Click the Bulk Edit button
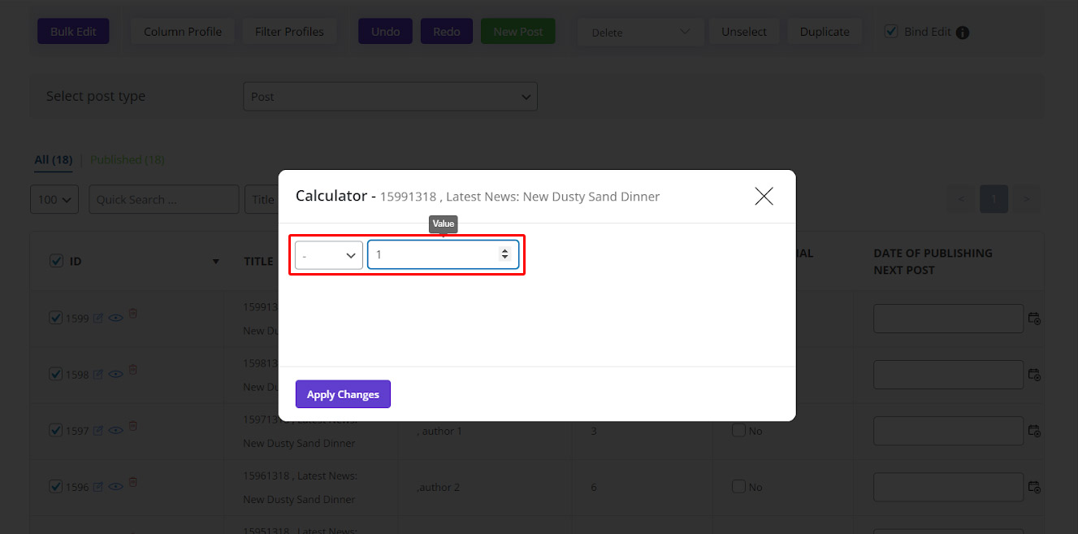 coord(73,32)
